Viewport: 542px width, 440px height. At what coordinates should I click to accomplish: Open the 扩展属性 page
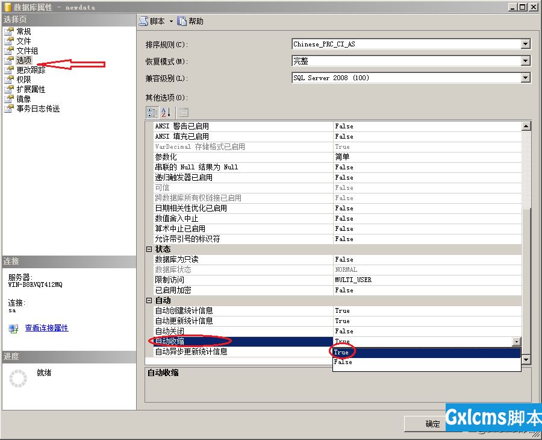click(31, 90)
